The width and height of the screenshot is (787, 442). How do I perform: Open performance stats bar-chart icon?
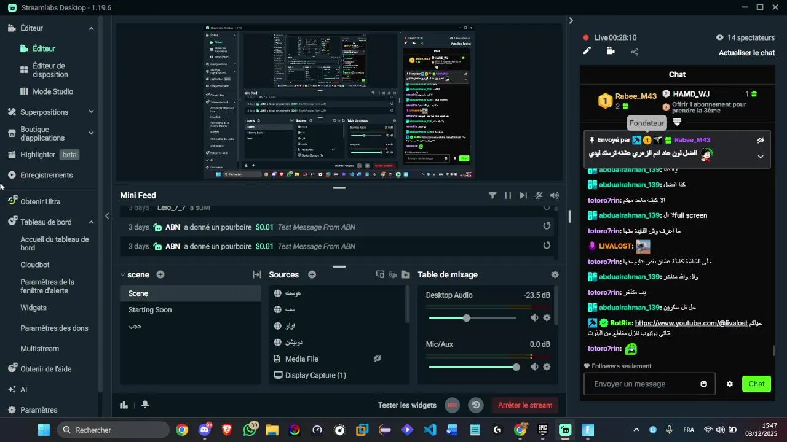[124, 405]
